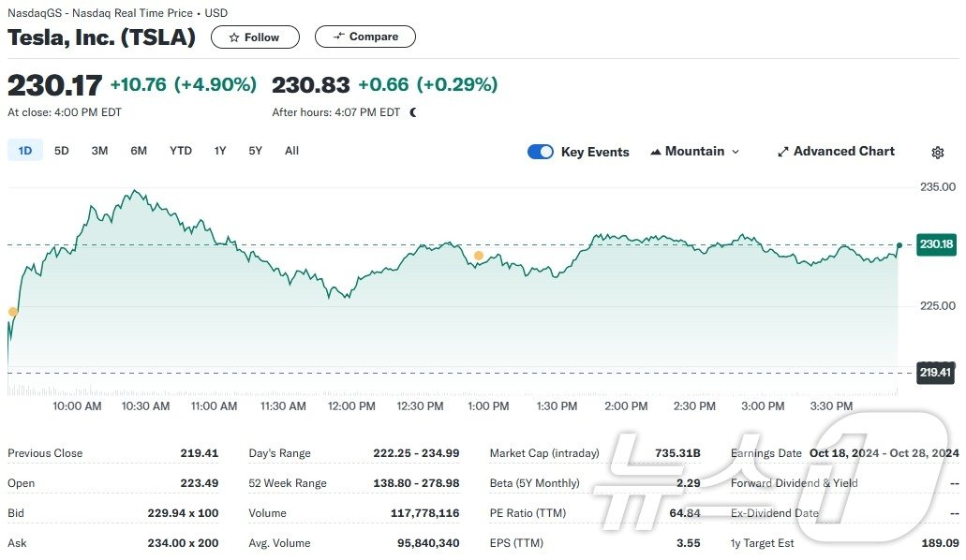
Task: Choose the 3M chart range
Action: (99, 151)
